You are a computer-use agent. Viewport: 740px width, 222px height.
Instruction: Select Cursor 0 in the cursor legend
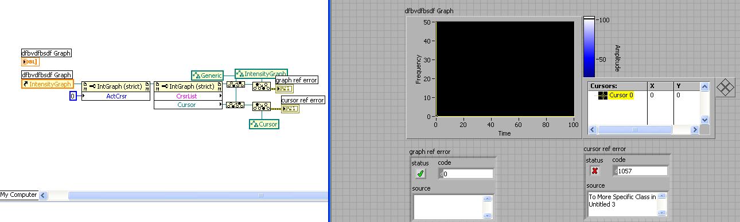(x=621, y=96)
